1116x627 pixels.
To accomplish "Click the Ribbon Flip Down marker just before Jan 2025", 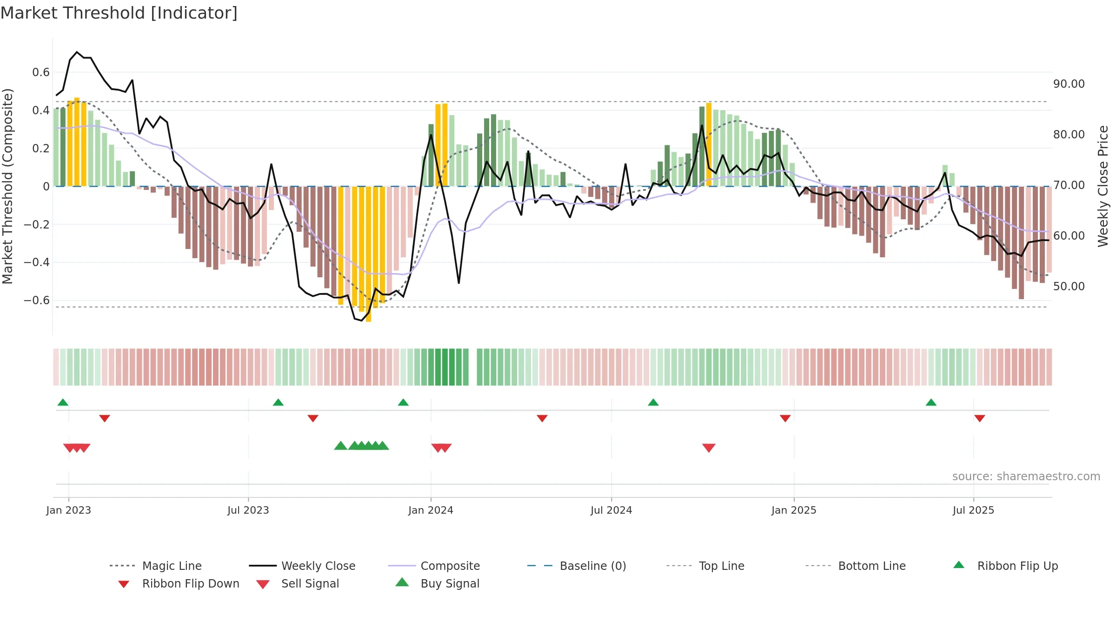I will pos(785,418).
